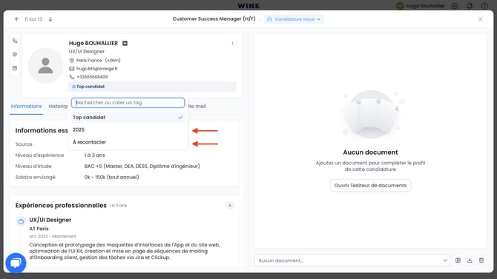Open the help question mark icon
497x279 pixels.
coord(484,6)
